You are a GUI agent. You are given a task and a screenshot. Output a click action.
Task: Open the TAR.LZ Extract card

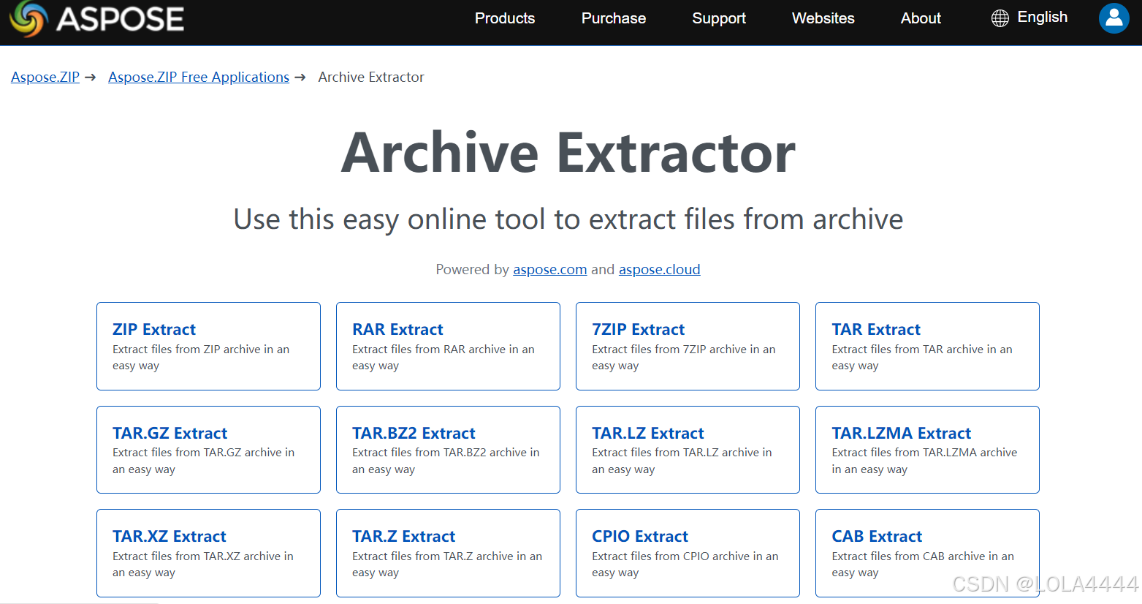pos(688,450)
